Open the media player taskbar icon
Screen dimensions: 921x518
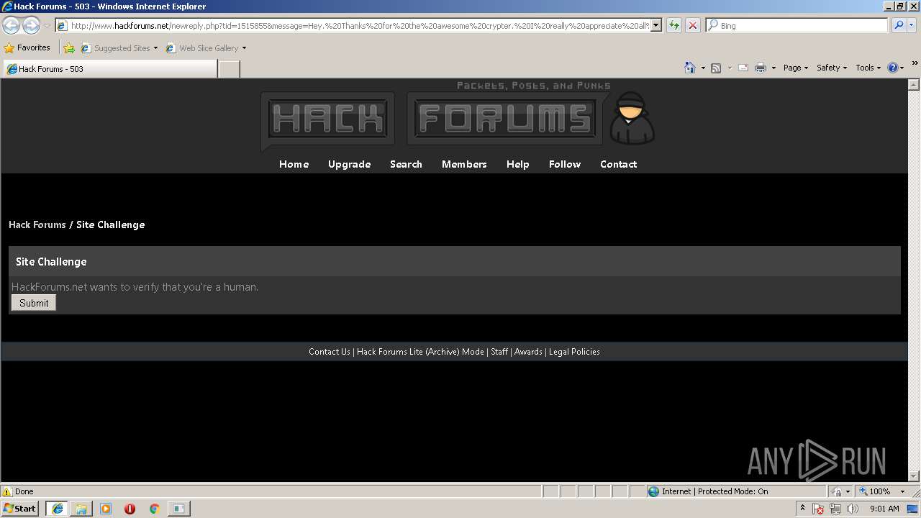[106, 509]
